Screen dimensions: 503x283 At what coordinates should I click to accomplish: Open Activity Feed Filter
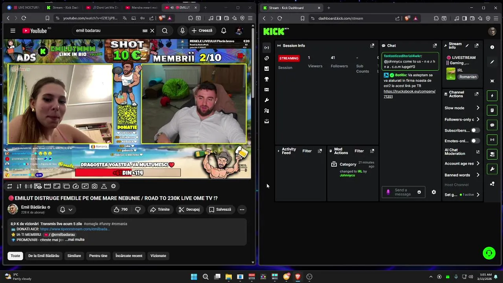[307, 151]
